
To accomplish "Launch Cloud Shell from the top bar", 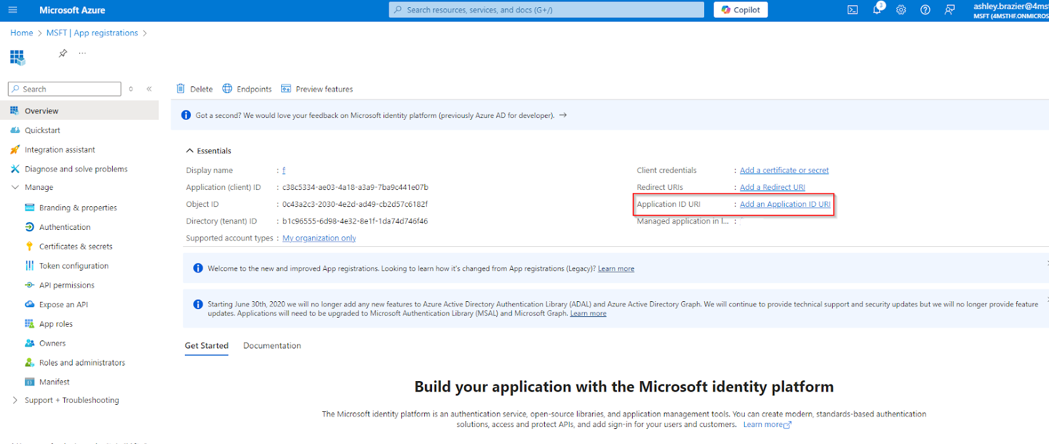I will pyautogui.click(x=852, y=10).
